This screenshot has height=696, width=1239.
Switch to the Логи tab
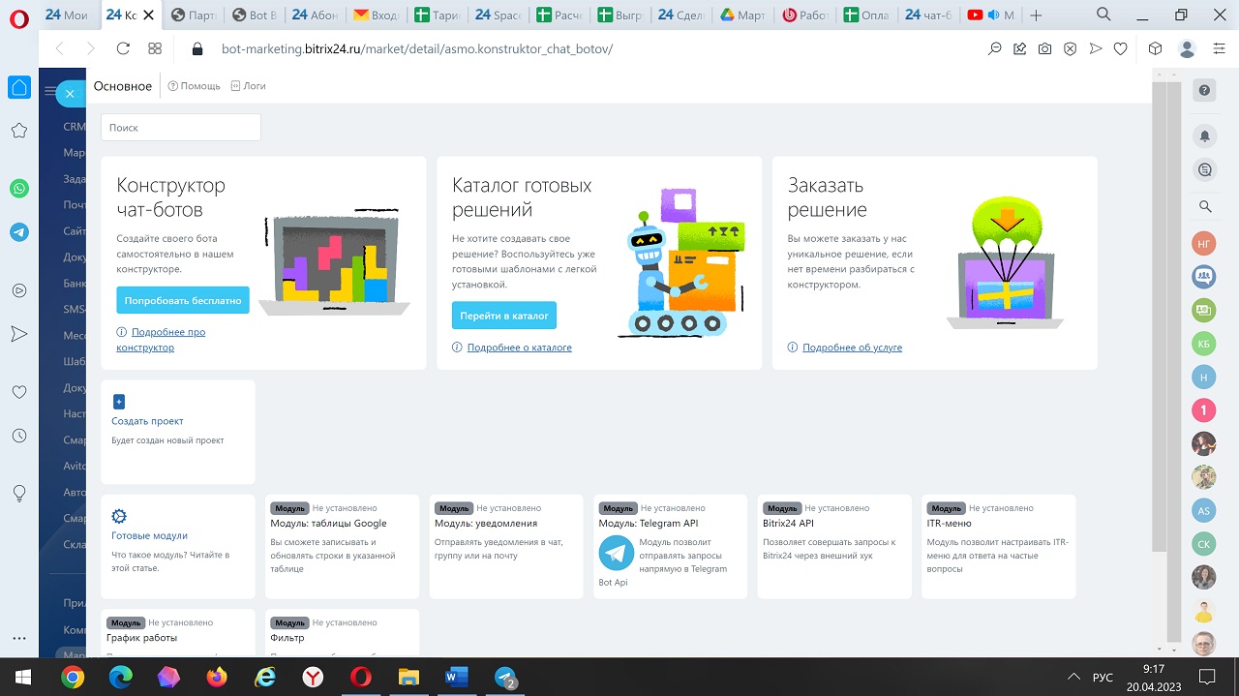[x=248, y=86]
